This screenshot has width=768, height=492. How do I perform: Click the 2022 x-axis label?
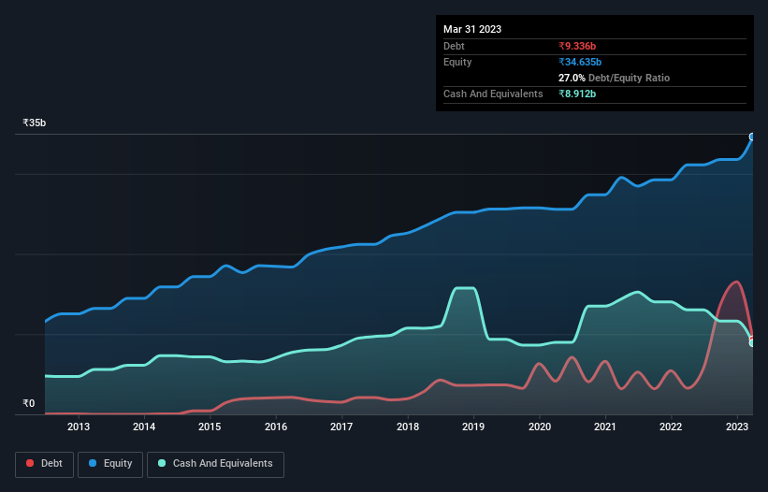(671, 427)
